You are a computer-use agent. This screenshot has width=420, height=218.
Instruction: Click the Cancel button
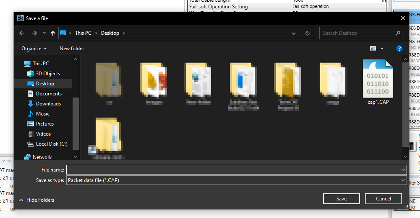coord(383,199)
